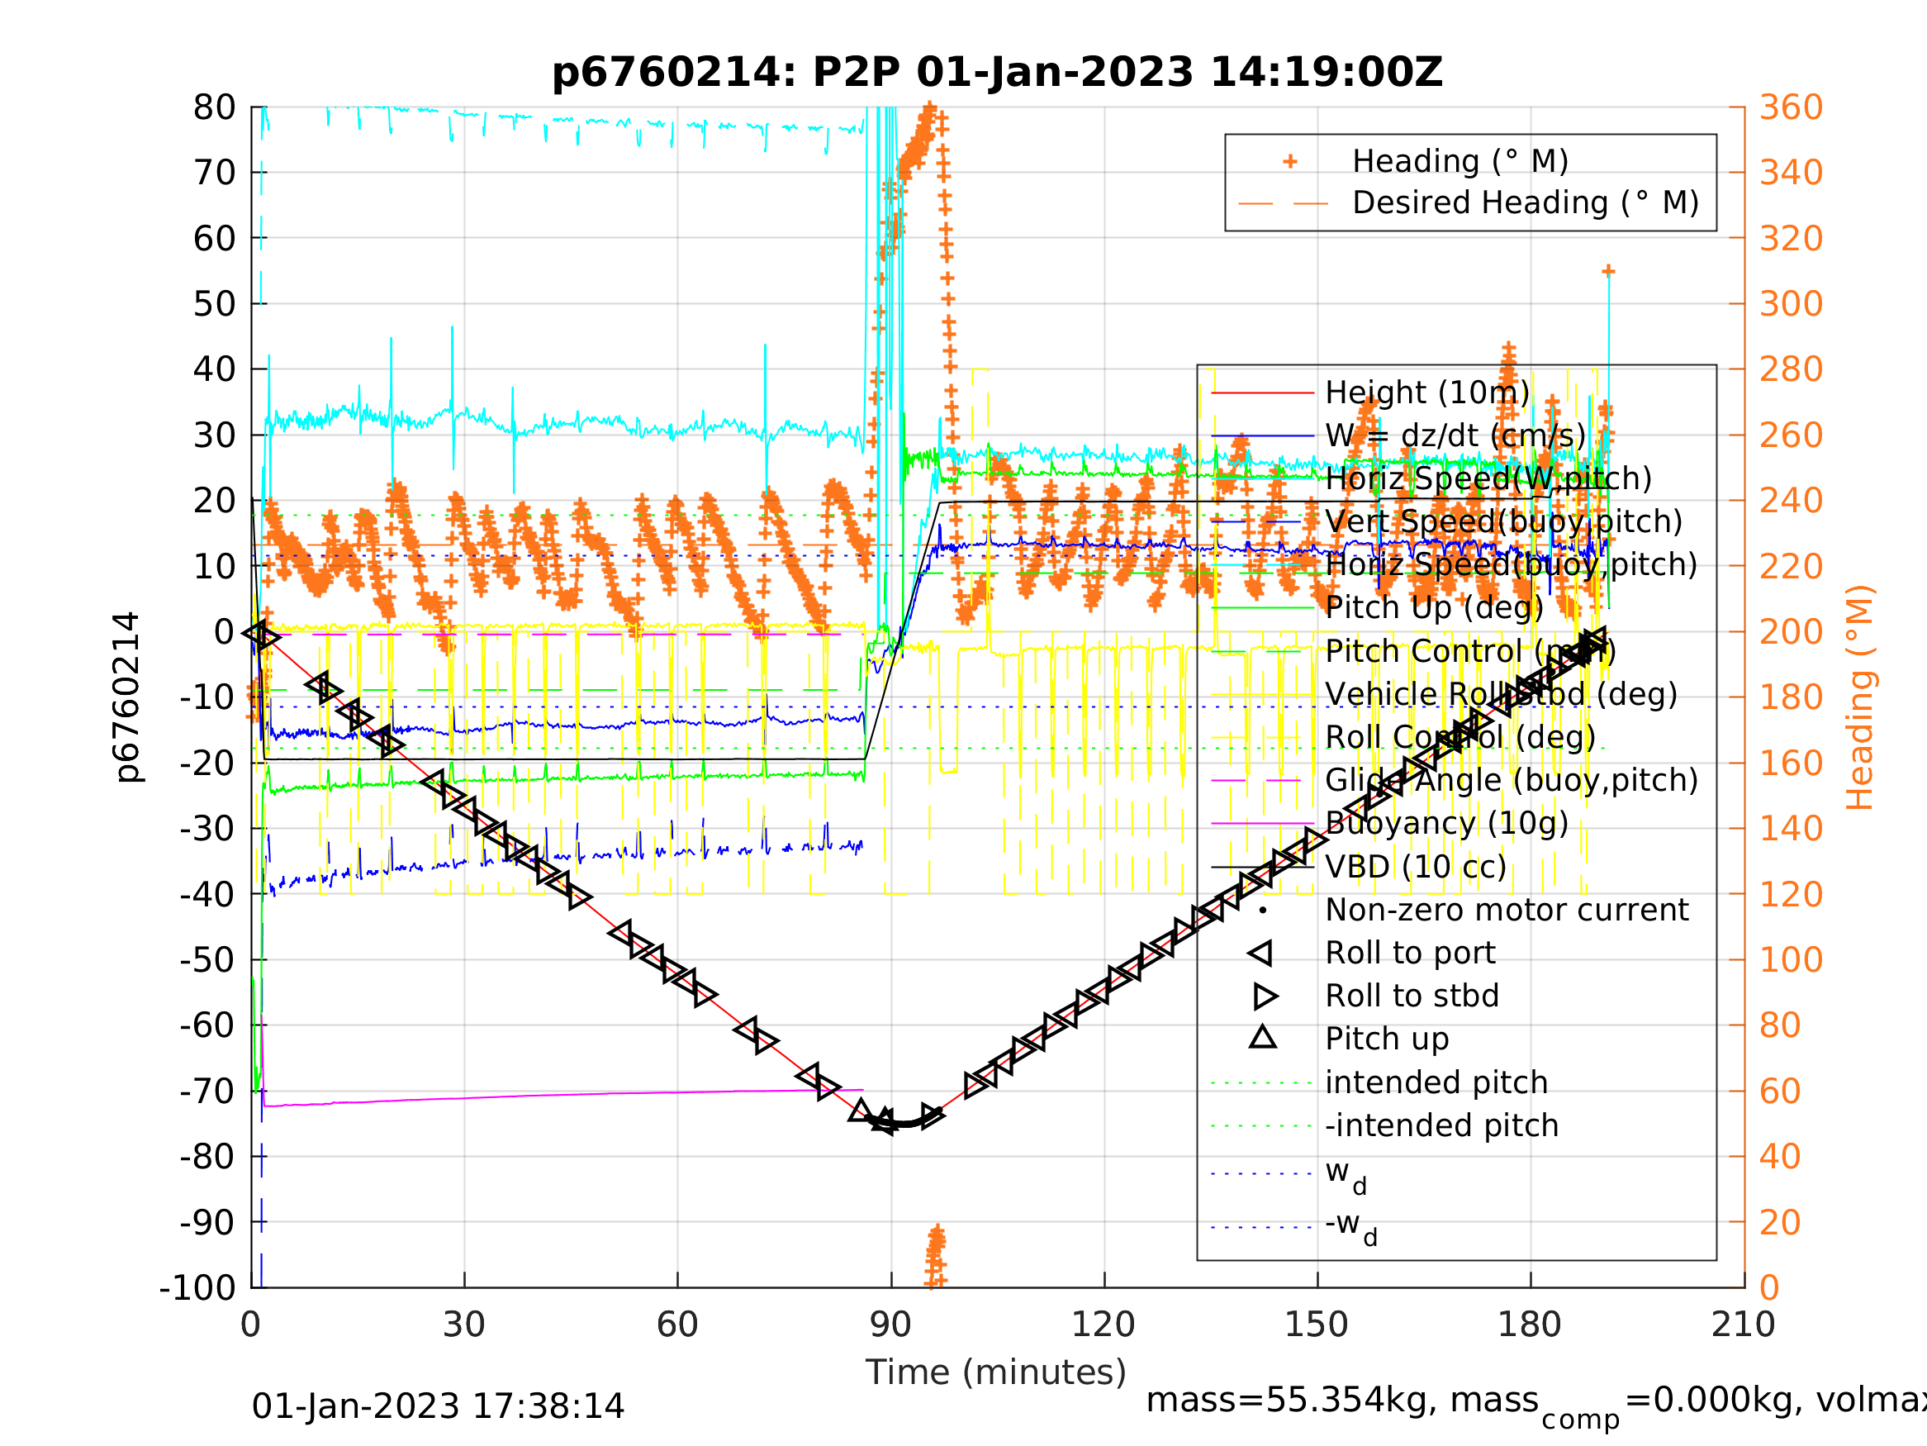Click the 90 tick on the time axis
The height and width of the screenshot is (1446, 1927).
click(x=890, y=1325)
